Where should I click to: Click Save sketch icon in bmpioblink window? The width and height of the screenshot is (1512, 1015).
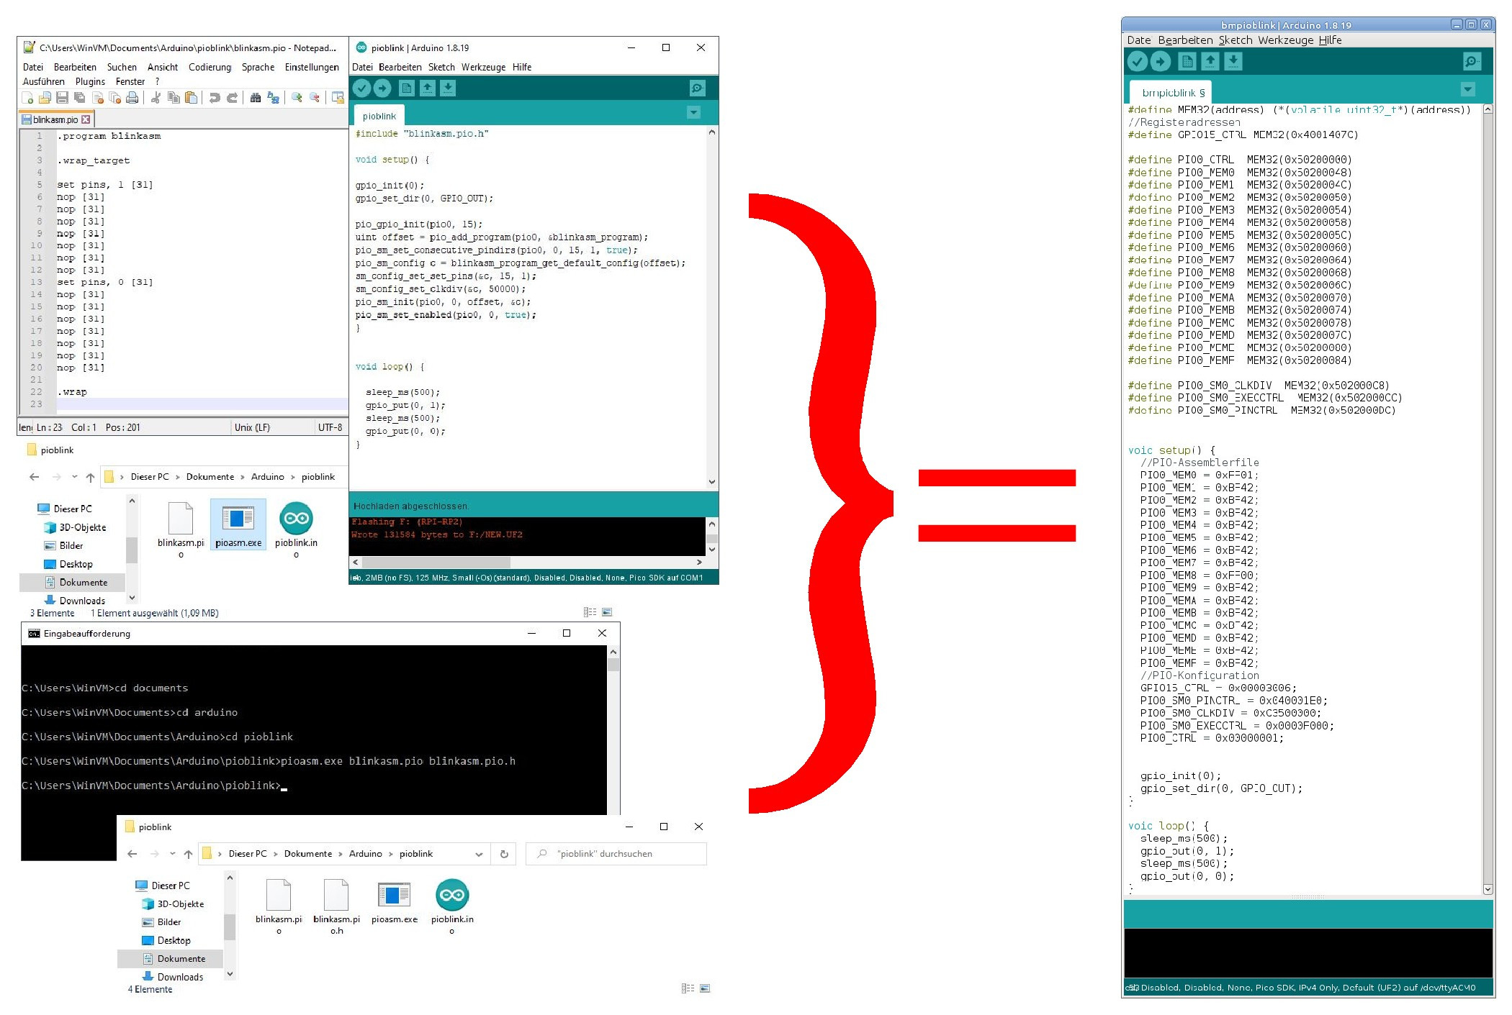1233,62
